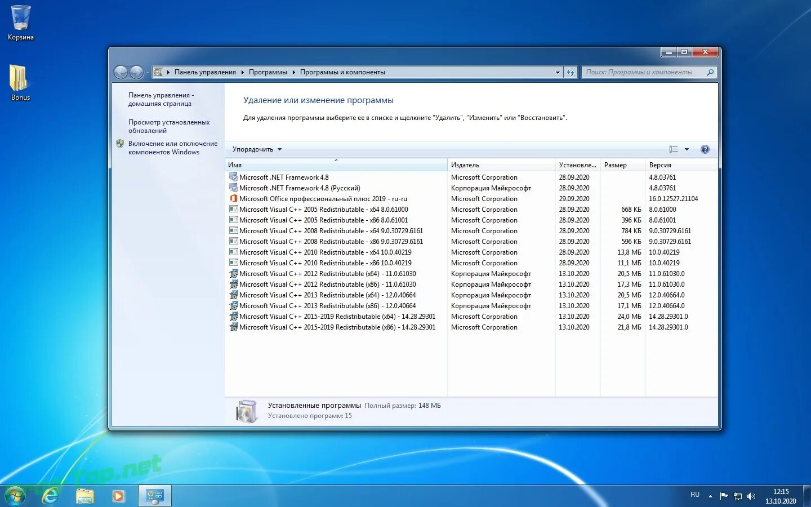The height and width of the screenshot is (507, 811).
Task: Click icon of Visual C++ 2005 x86 8.0.61001
Action: 233,220
